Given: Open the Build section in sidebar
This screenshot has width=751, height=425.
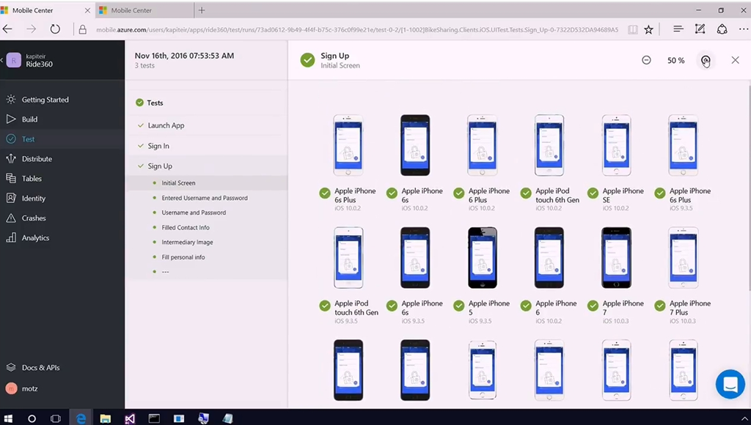Looking at the screenshot, I should [29, 119].
